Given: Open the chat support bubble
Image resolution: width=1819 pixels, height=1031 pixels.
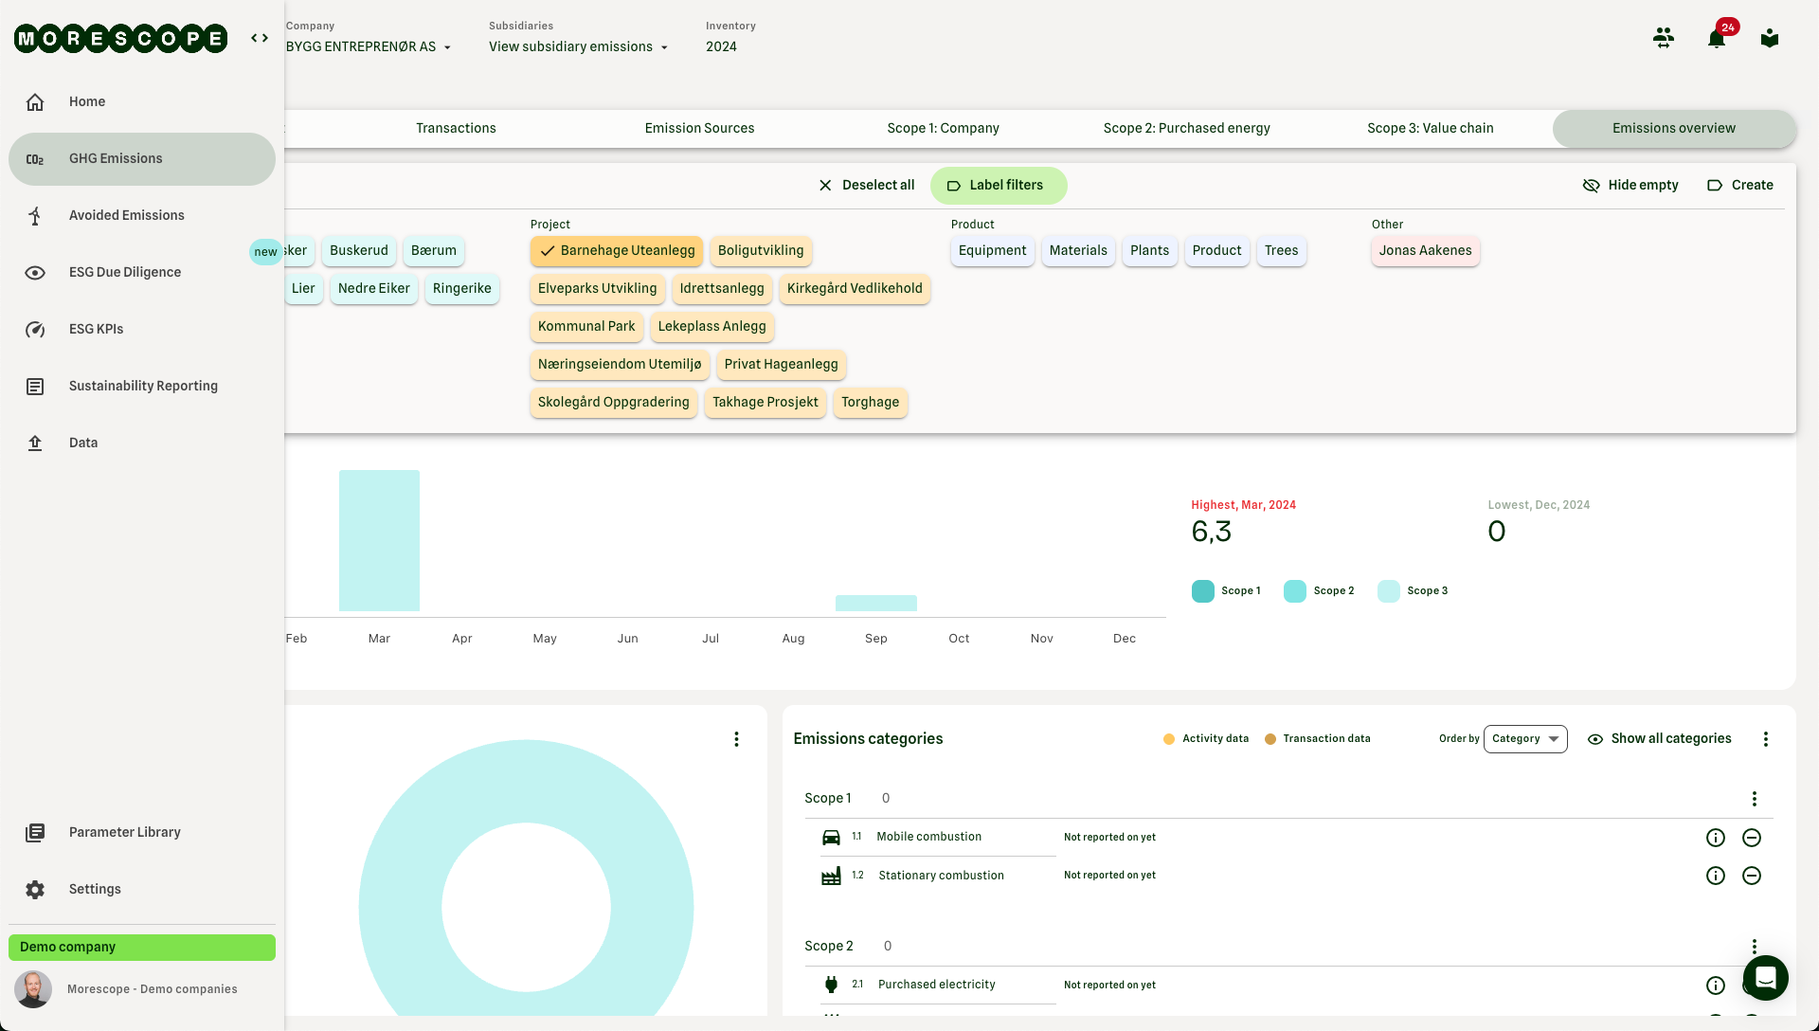Looking at the screenshot, I should 1765,977.
